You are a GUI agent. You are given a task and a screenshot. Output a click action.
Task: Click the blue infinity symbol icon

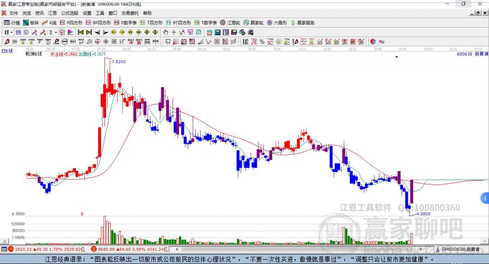point(382,42)
